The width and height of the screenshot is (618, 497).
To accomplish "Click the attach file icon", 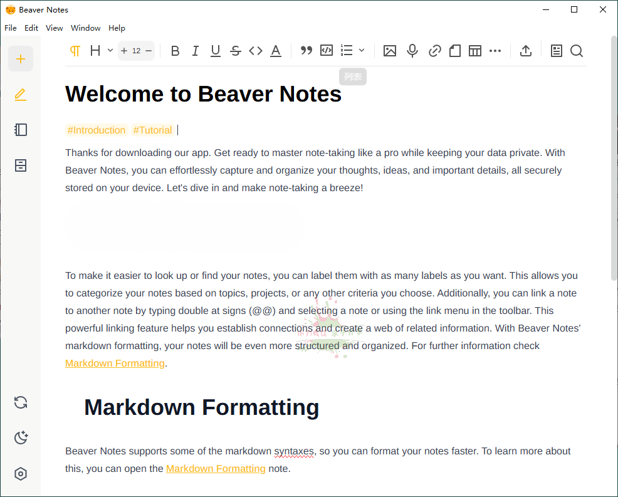I will click(455, 51).
